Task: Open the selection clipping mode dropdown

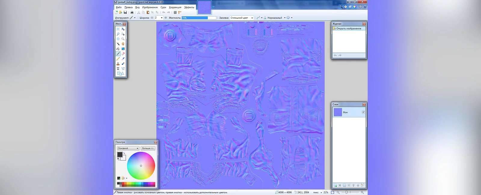Action: pyautogui.click(x=289, y=18)
